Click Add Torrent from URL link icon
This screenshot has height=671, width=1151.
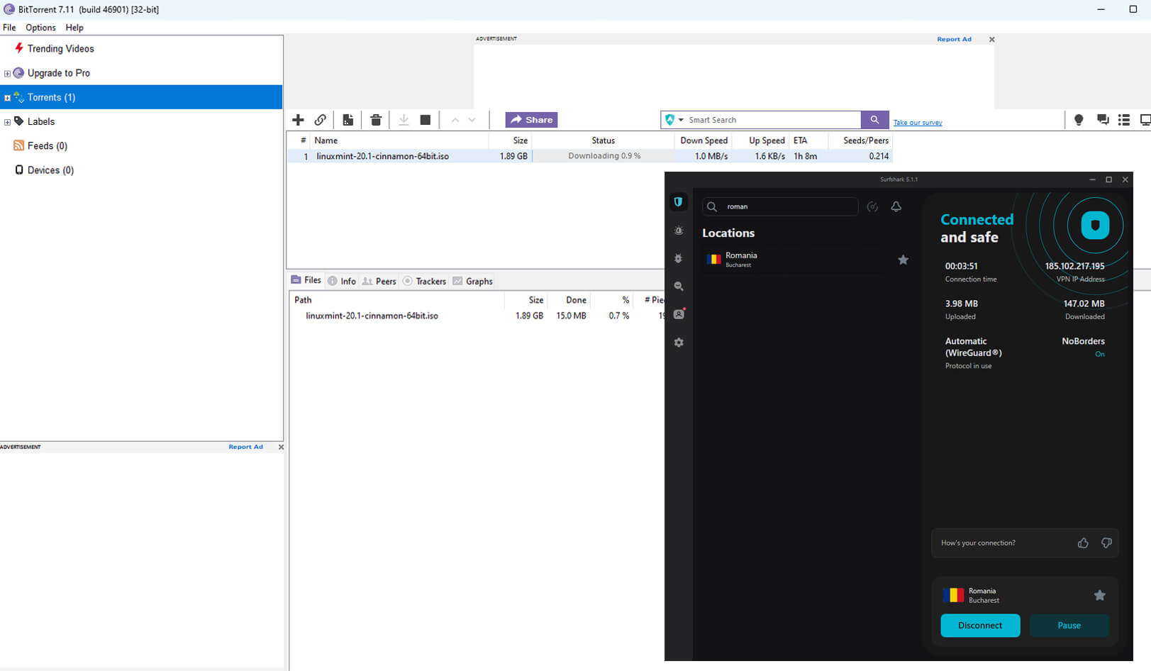pyautogui.click(x=321, y=120)
